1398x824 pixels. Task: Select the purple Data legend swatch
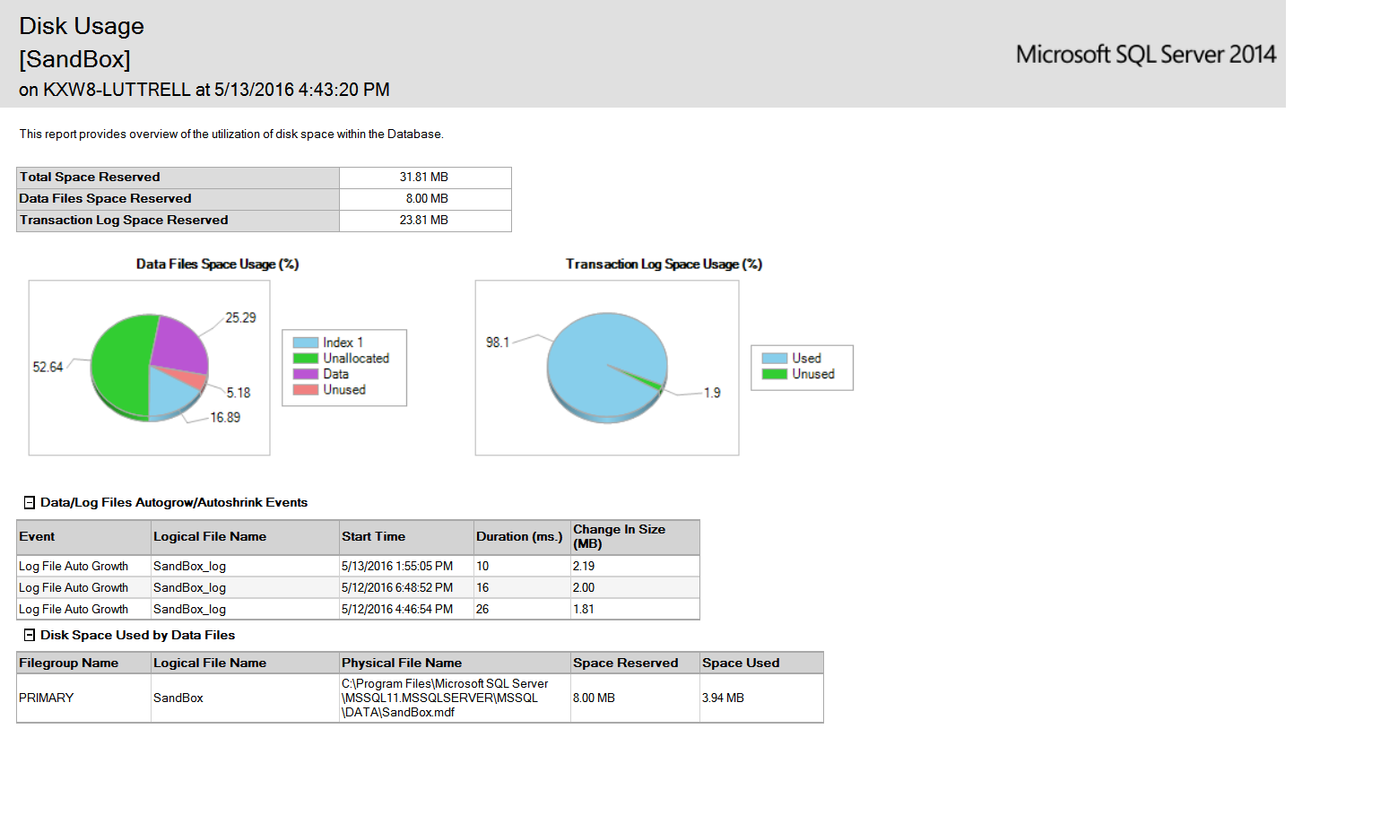(x=305, y=374)
